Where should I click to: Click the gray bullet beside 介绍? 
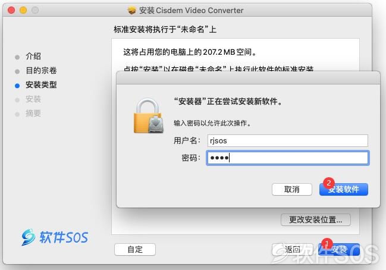coord(17,57)
